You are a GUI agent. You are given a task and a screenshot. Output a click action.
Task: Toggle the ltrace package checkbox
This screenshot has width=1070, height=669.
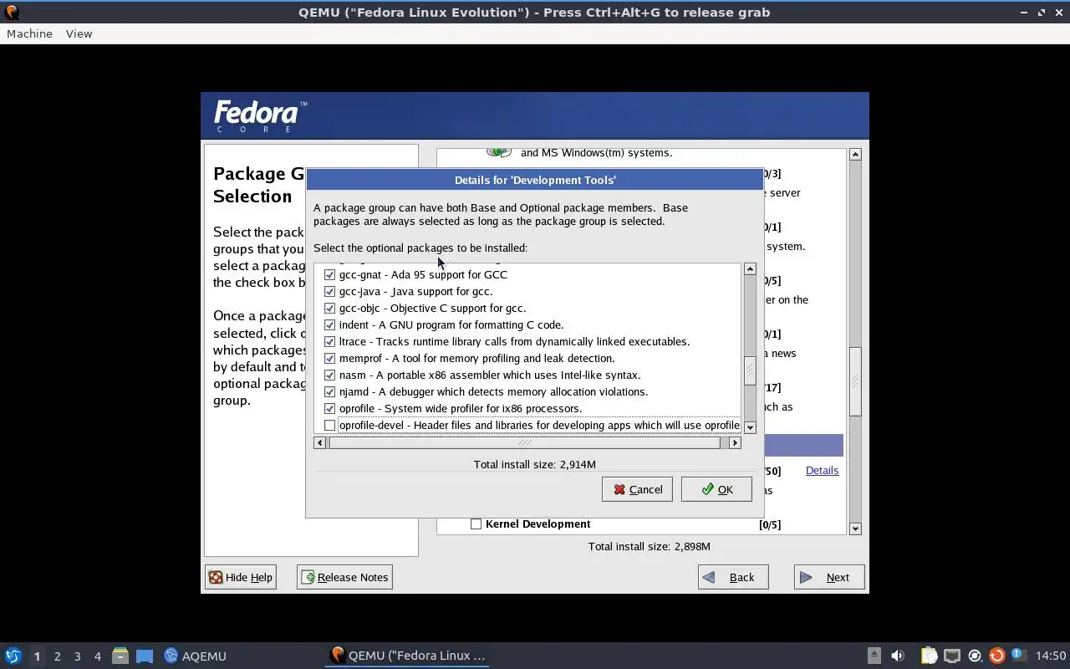click(329, 341)
